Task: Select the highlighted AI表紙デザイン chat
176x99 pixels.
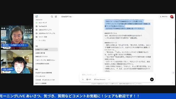Action: pyautogui.click(x=46, y=50)
